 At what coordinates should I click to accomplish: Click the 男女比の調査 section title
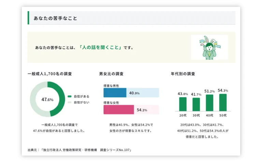[111, 74]
